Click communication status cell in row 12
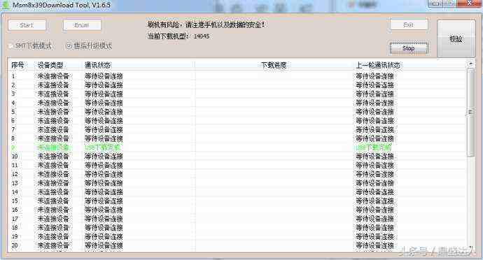 tap(104, 174)
